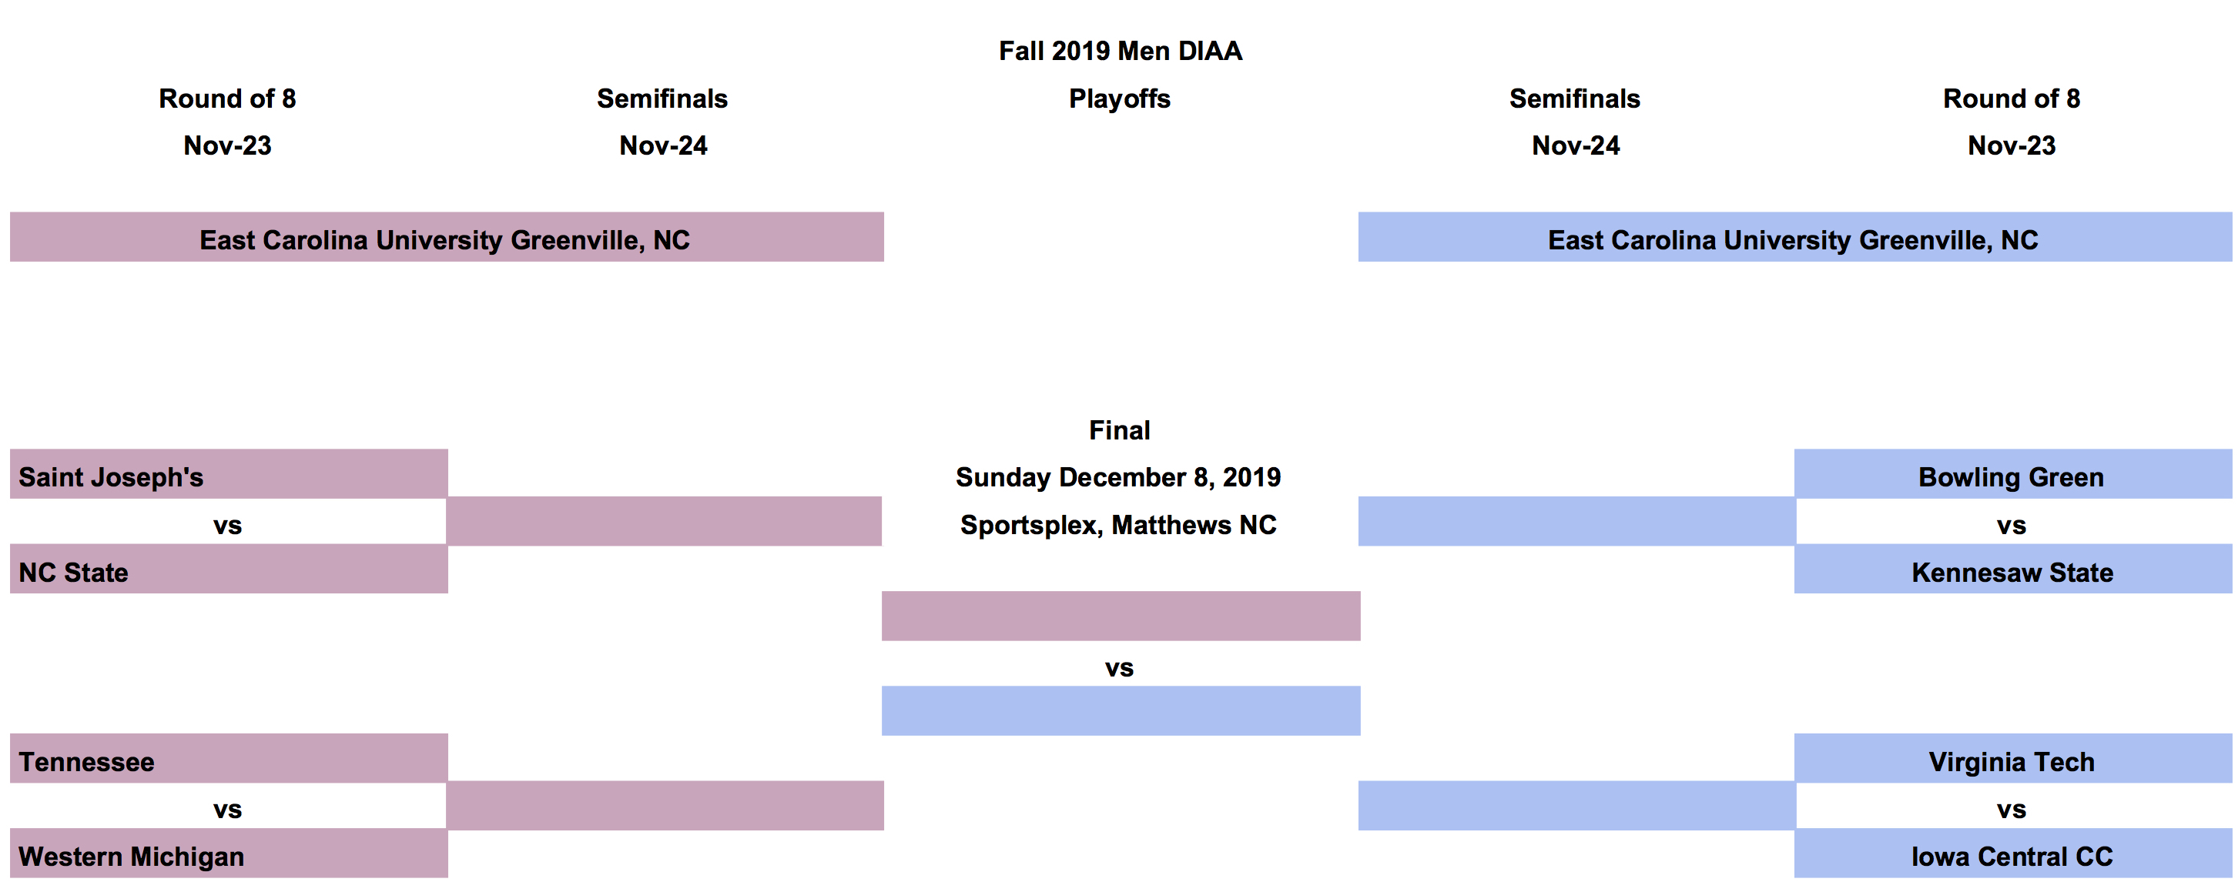
Task: Click the pink East Carolina University banner
Action: point(446,238)
